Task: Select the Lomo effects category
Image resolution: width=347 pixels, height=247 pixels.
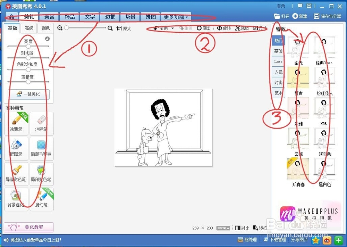Action: tap(278, 61)
